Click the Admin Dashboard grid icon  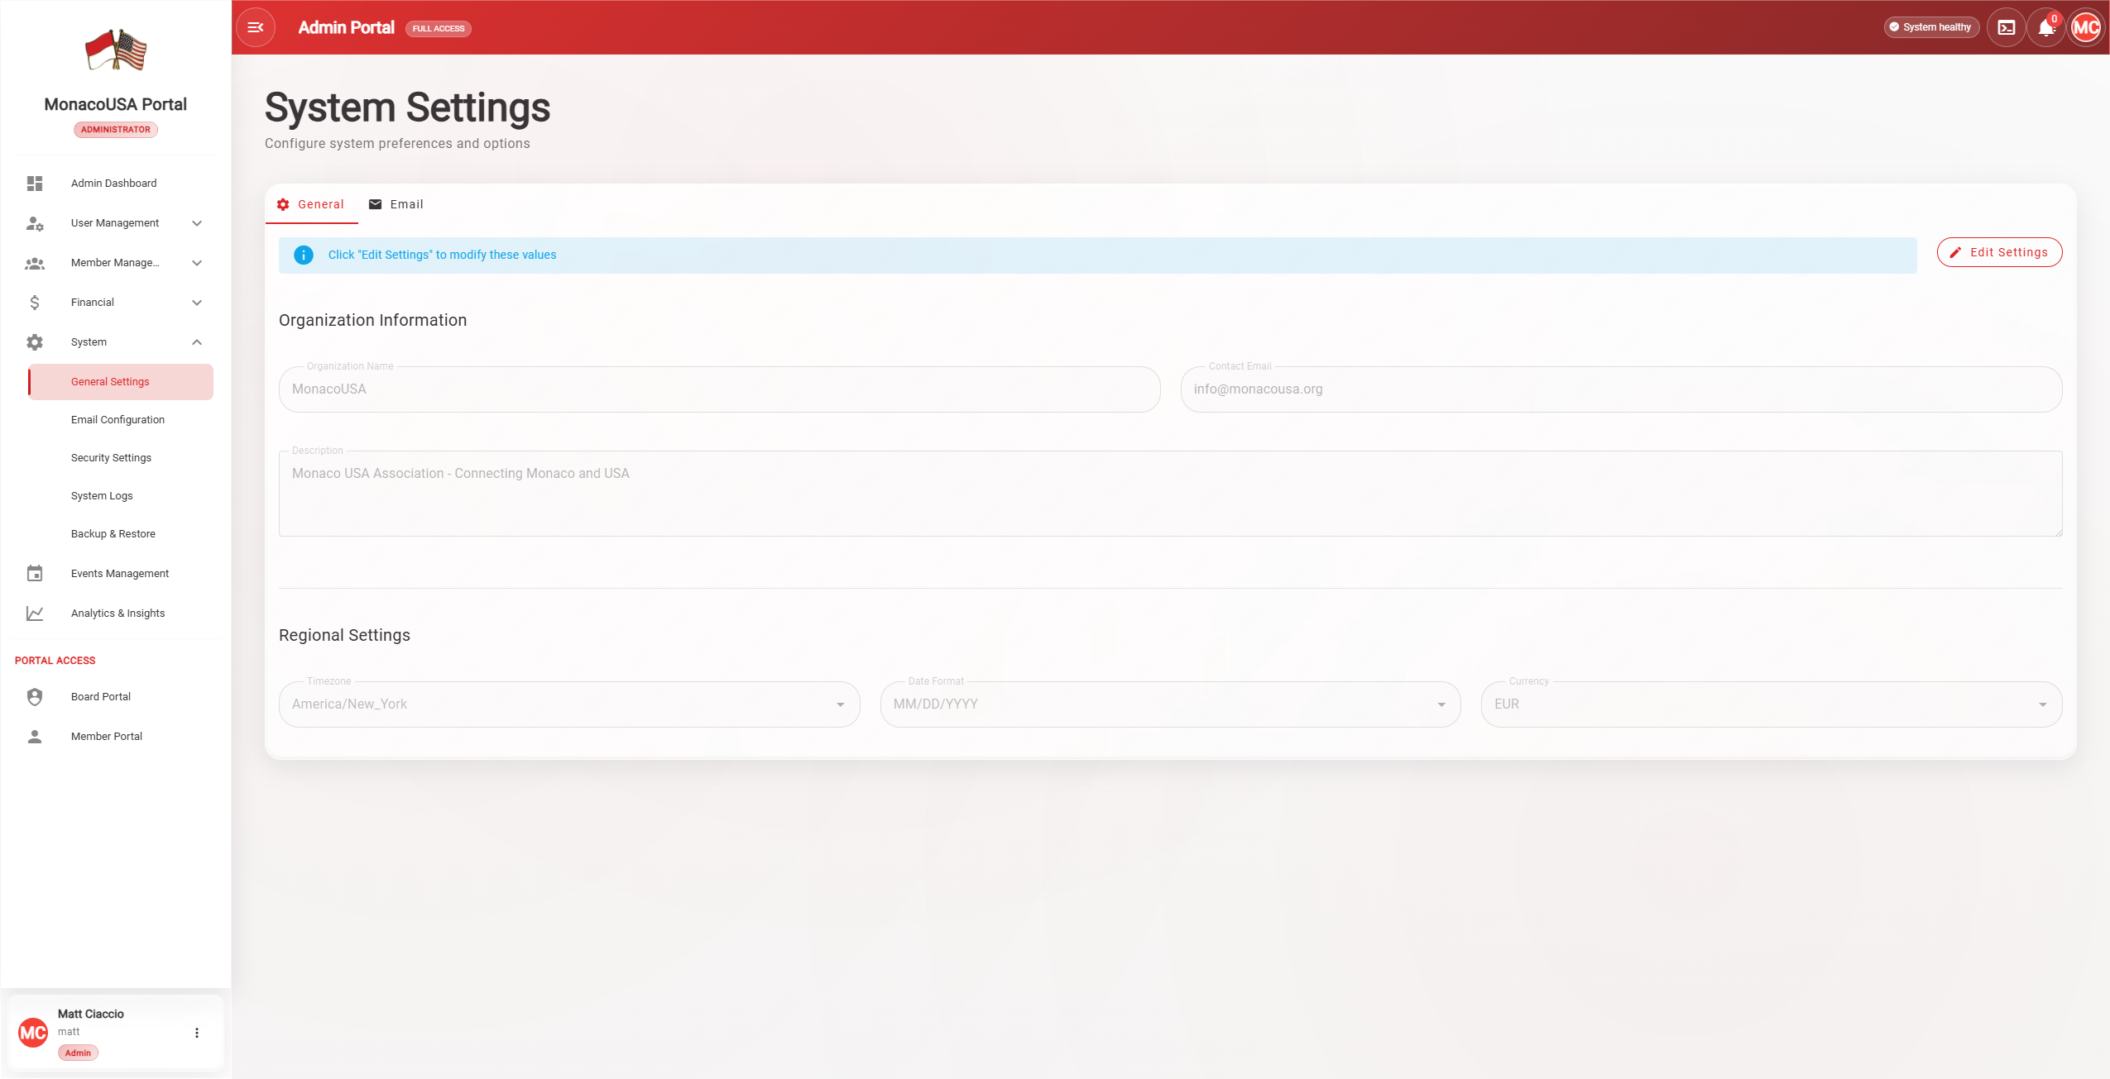[35, 184]
